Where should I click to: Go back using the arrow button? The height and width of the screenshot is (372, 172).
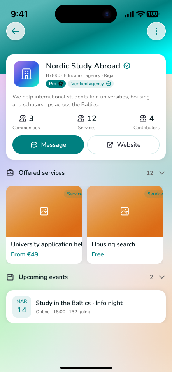(x=16, y=31)
